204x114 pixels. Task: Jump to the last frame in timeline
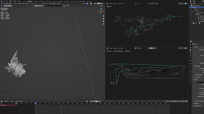pos(100,101)
